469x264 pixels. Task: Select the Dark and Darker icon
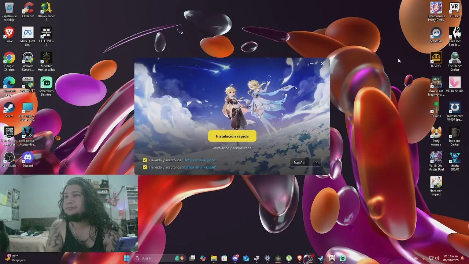tap(455, 136)
